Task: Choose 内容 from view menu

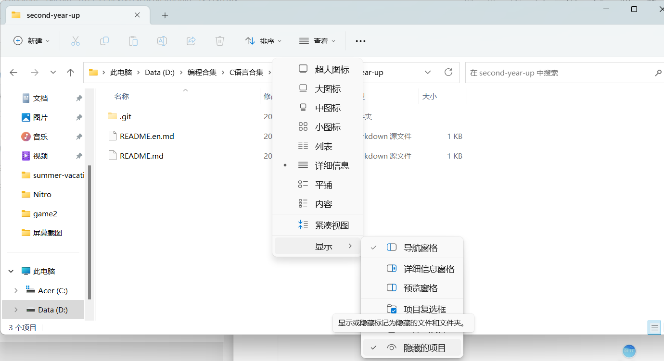Action: 318,204
